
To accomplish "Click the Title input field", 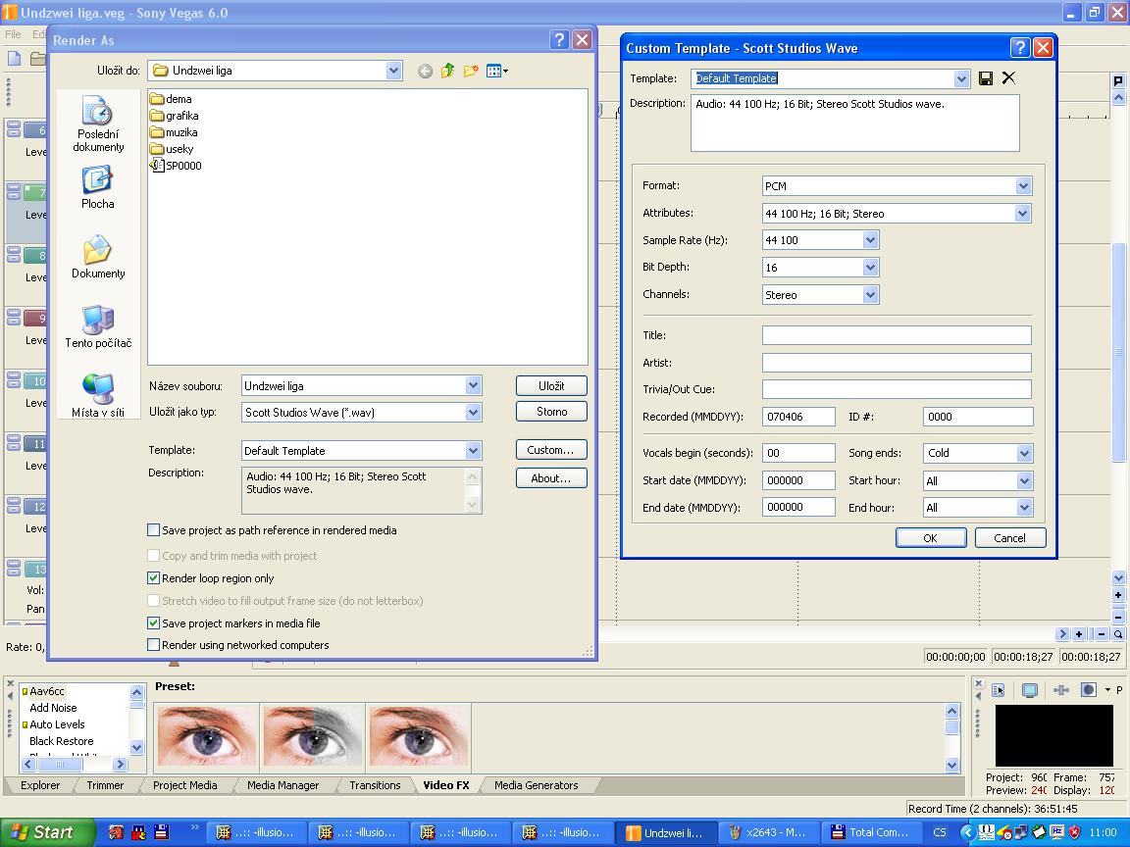I will coord(897,335).
